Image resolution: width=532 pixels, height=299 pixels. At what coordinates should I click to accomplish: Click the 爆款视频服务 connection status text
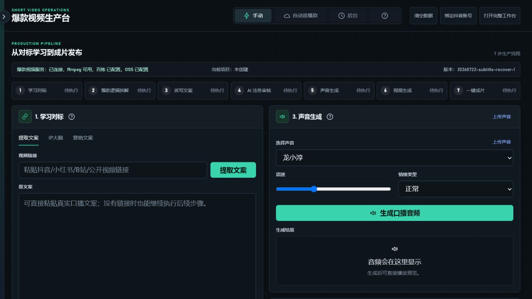tap(82, 69)
